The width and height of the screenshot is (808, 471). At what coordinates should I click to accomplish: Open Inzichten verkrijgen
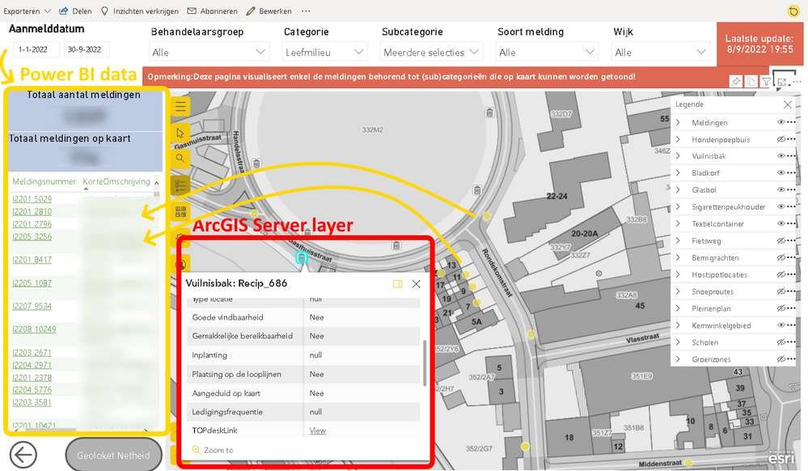coord(139,11)
